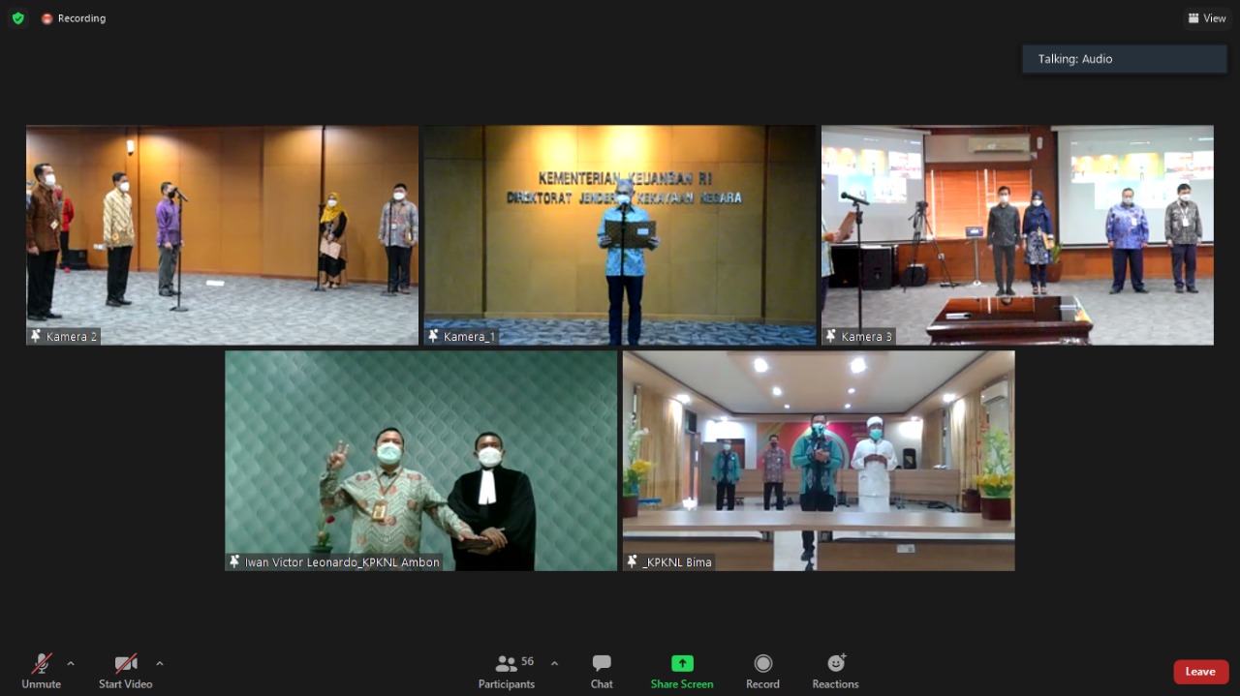The width and height of the screenshot is (1240, 696).
Task: Click the green encryption shield icon
Action: point(17,18)
